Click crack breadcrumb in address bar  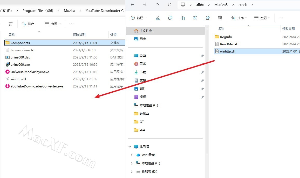(243, 5)
